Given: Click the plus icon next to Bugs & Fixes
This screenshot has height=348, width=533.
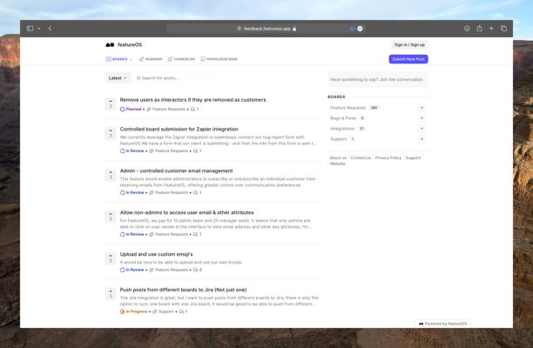Looking at the screenshot, I should coord(422,118).
